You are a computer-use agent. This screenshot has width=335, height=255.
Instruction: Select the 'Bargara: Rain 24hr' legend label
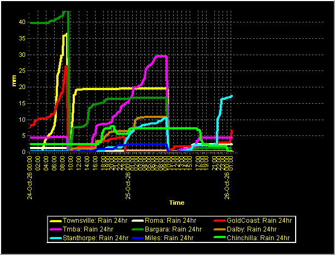[x=173, y=229]
